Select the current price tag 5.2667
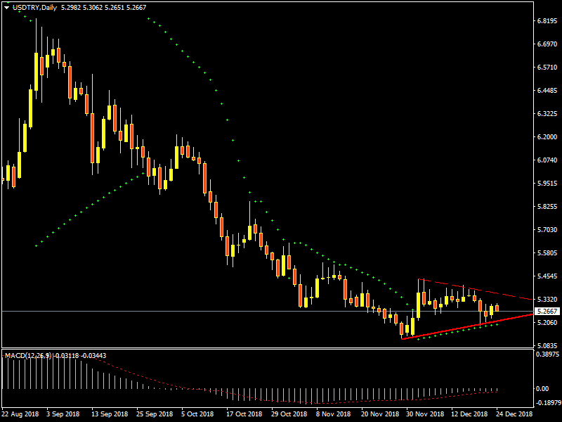This screenshot has width=562, height=422. 547,311
